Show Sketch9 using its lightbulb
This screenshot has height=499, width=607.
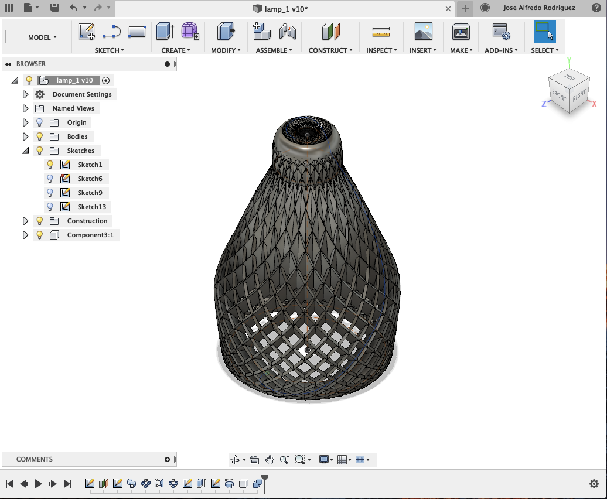(x=50, y=193)
